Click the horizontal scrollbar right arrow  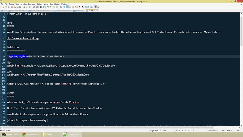coord(239,127)
